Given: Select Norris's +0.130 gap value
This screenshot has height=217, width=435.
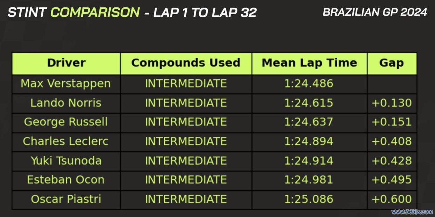Looking at the screenshot, I should 392,103.
